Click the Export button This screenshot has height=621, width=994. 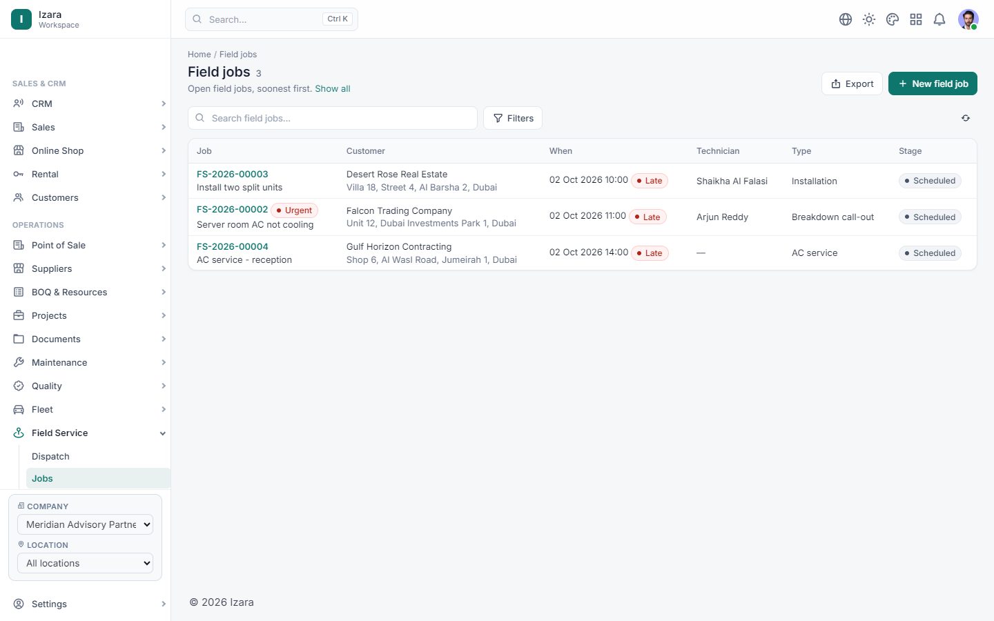coord(852,83)
